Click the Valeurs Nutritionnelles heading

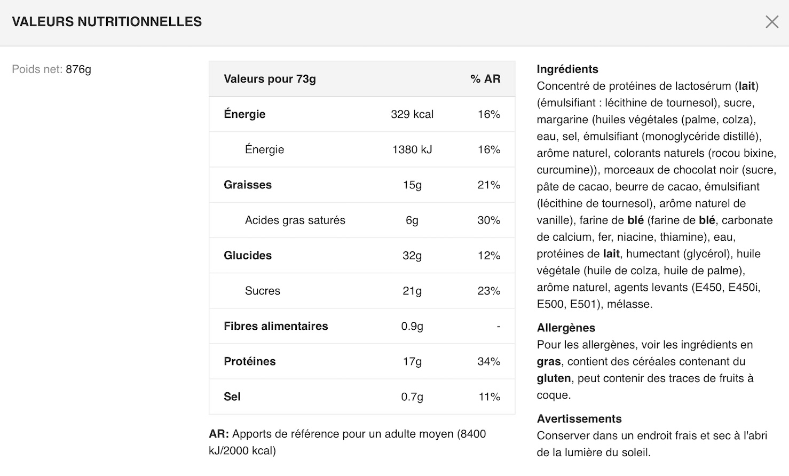tap(107, 22)
